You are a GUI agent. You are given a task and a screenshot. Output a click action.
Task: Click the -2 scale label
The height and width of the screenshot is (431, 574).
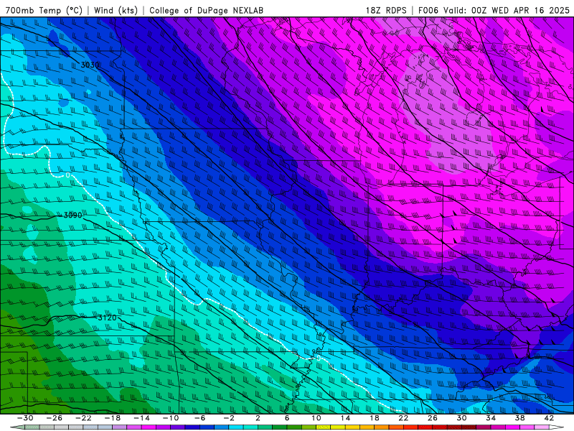(x=229, y=418)
